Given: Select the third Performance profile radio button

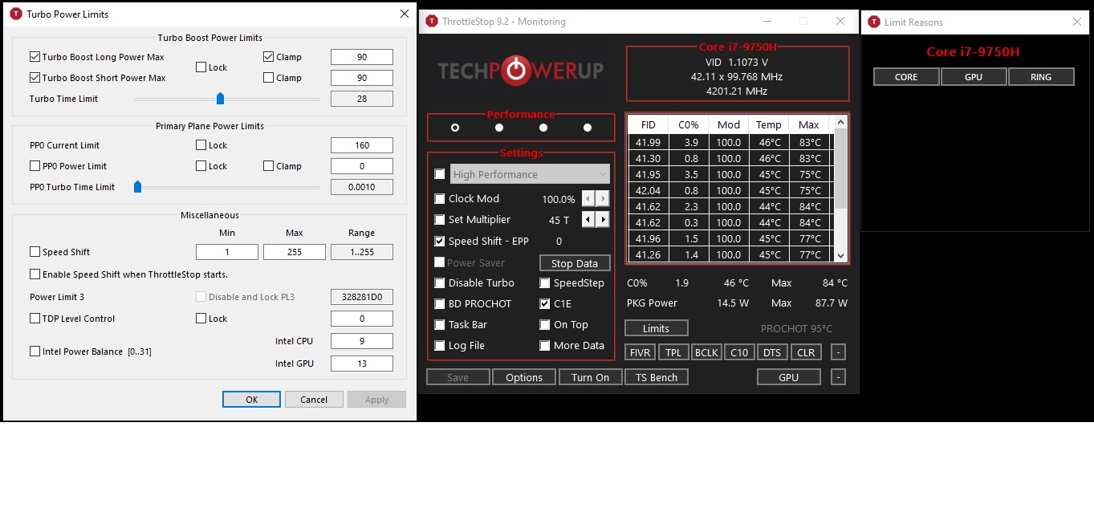Looking at the screenshot, I should [x=543, y=128].
